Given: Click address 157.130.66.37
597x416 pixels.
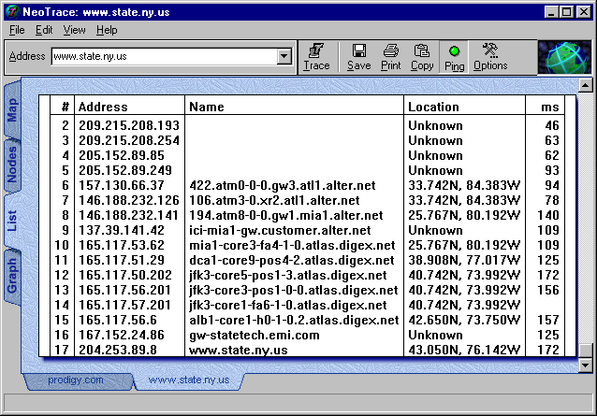Looking at the screenshot, I should 122,185.
